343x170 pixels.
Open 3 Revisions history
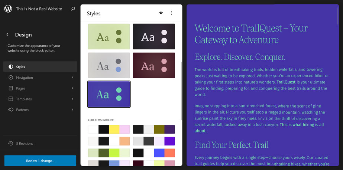[40, 143]
